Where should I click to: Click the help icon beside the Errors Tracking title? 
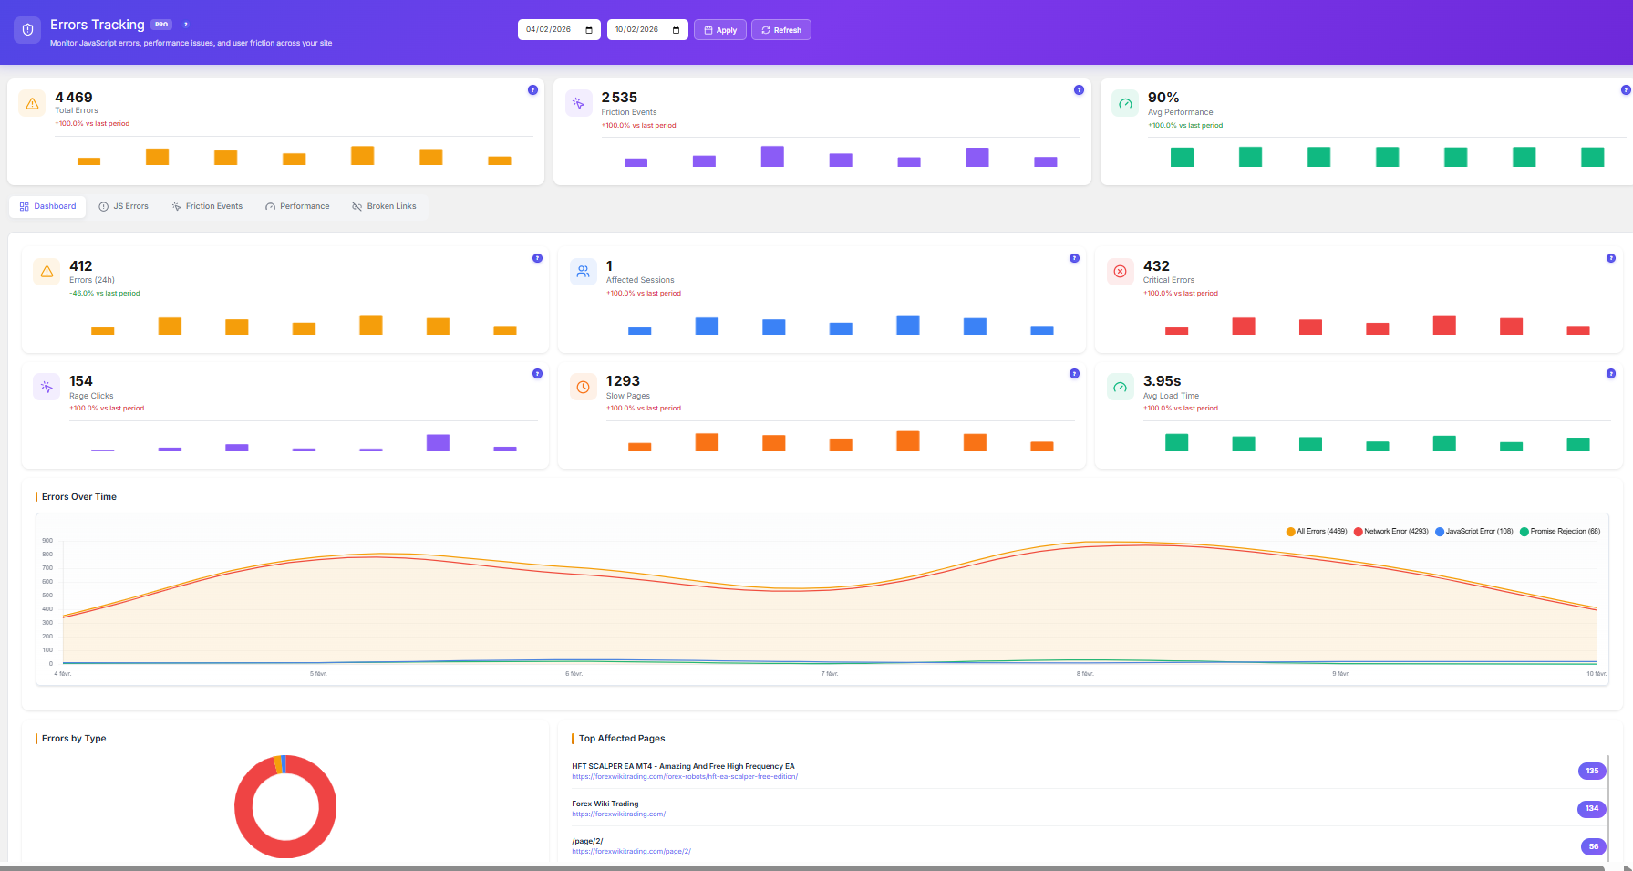point(187,25)
